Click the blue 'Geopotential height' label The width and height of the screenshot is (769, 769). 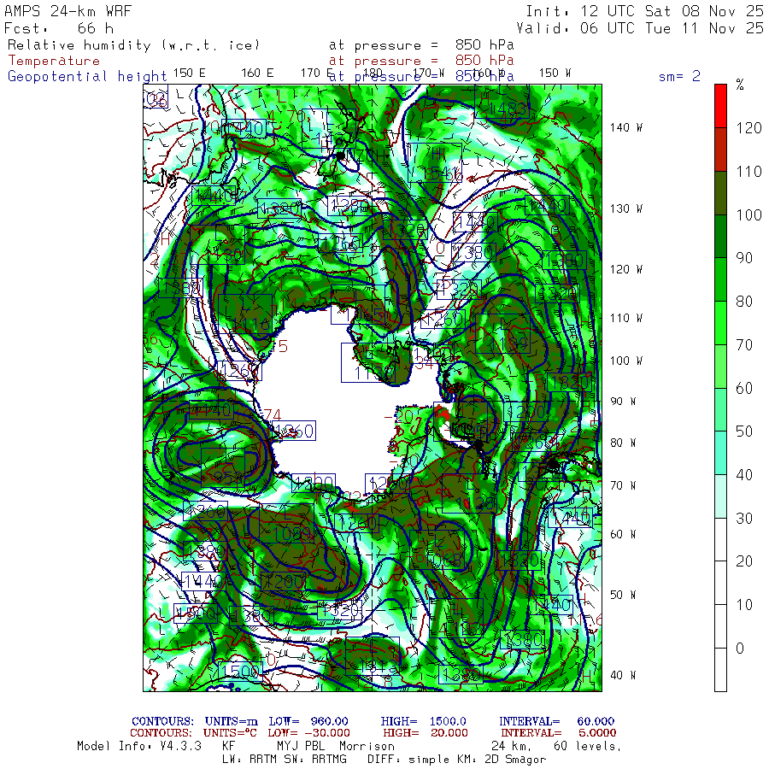click(87, 77)
